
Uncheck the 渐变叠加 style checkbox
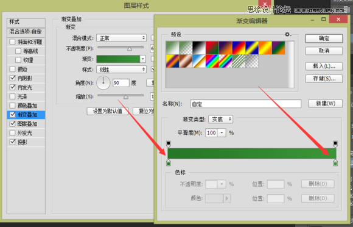(x=12, y=115)
